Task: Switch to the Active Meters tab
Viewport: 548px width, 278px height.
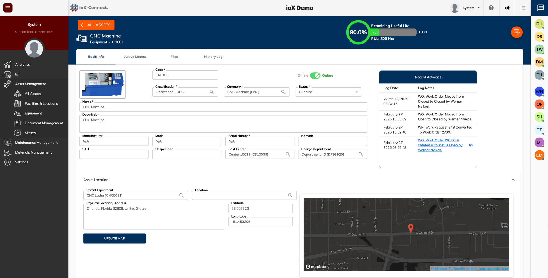Action: pyautogui.click(x=135, y=57)
